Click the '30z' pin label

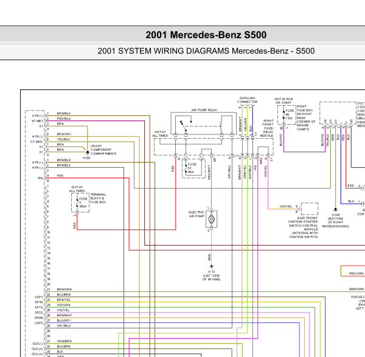(x=40, y=178)
